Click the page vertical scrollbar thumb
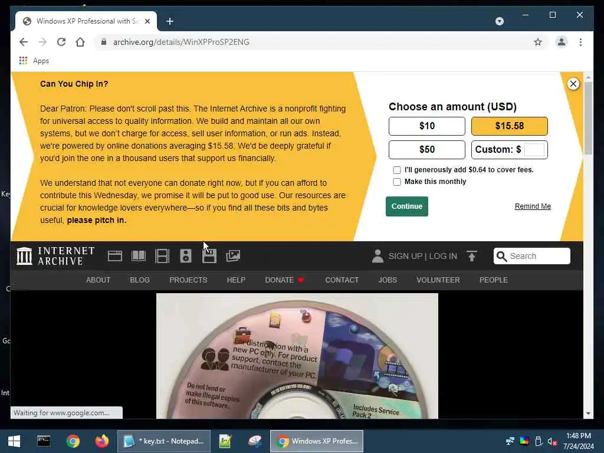The height and width of the screenshot is (453, 604). click(x=588, y=118)
